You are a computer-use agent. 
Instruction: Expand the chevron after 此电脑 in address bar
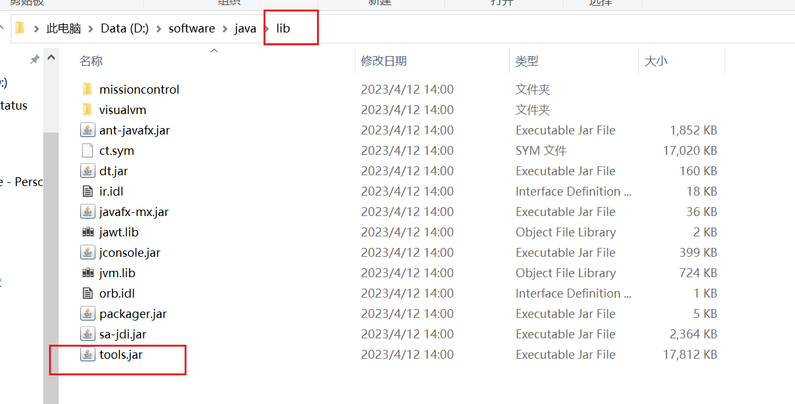91,29
